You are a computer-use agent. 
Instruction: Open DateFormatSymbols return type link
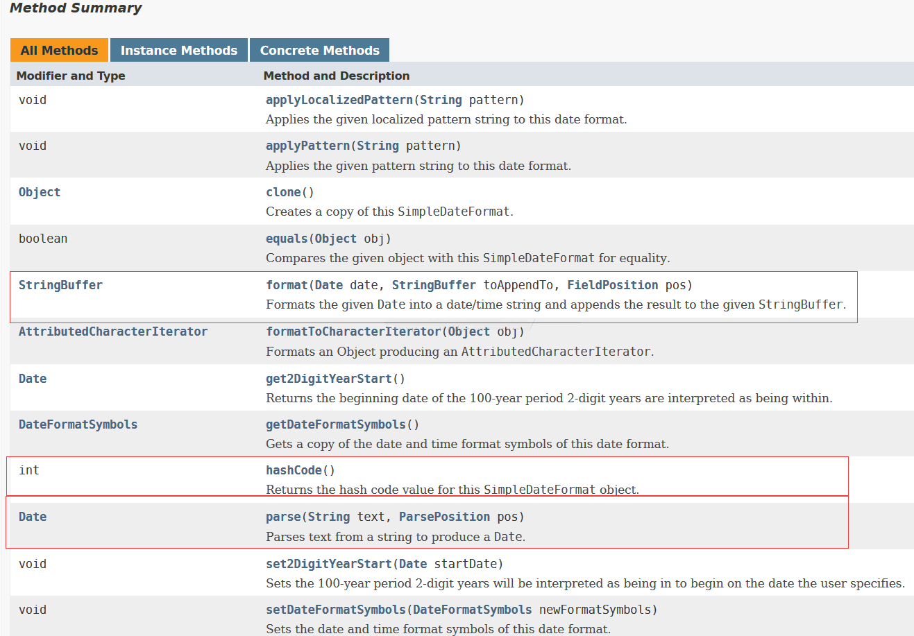click(78, 424)
